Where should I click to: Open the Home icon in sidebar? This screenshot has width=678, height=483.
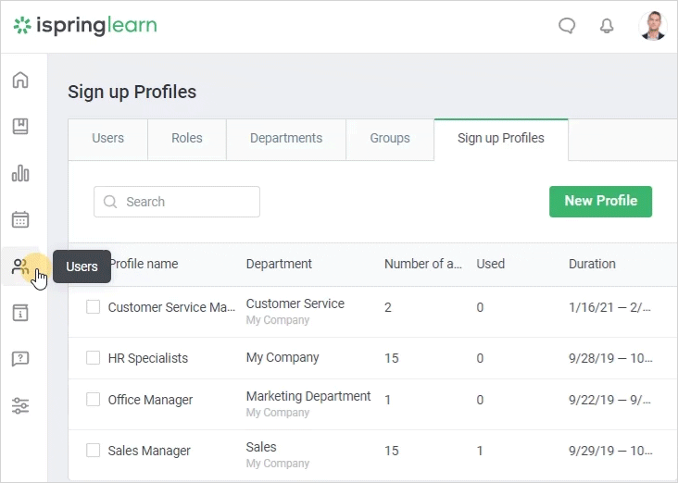(x=20, y=80)
